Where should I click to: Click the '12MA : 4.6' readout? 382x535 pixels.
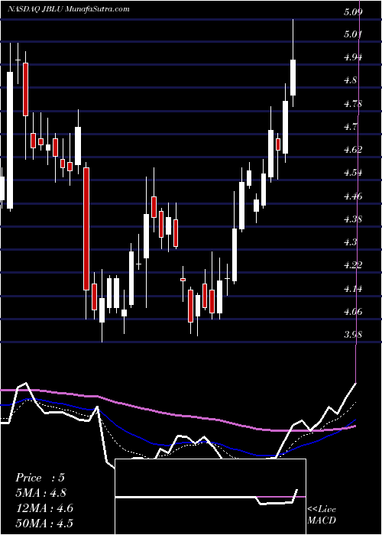point(44,507)
